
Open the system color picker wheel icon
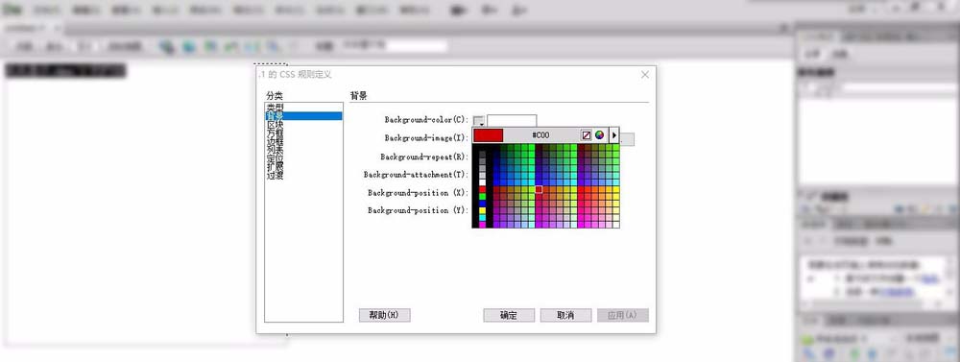(x=599, y=134)
